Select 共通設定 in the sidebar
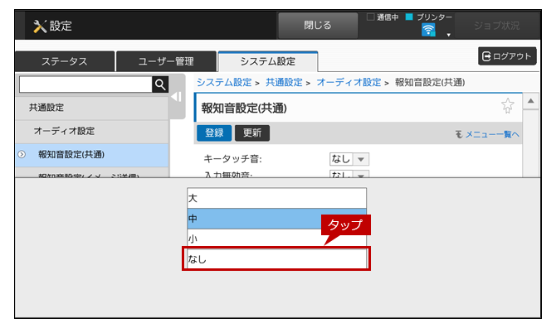Image resolution: width=556 pixels, height=328 pixels. 92,108
